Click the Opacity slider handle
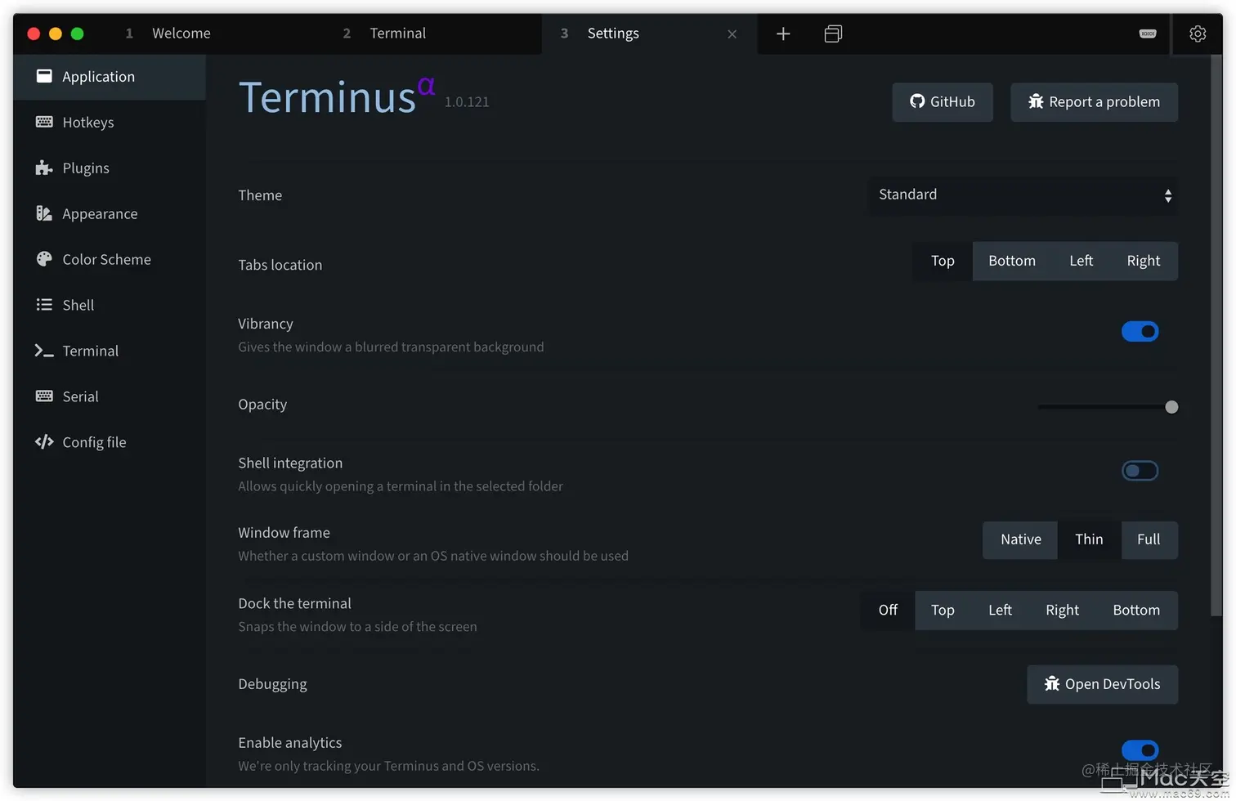The image size is (1236, 801). (1171, 407)
